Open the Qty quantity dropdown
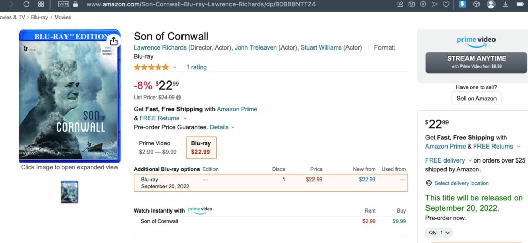 click(x=440, y=233)
